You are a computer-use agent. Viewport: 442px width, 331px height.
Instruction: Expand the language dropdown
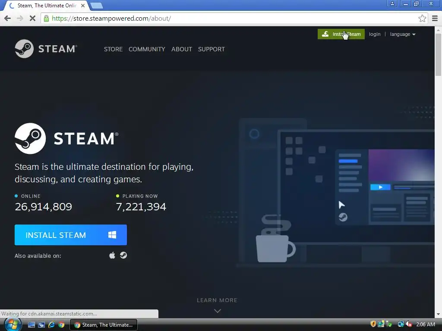pyautogui.click(x=403, y=34)
